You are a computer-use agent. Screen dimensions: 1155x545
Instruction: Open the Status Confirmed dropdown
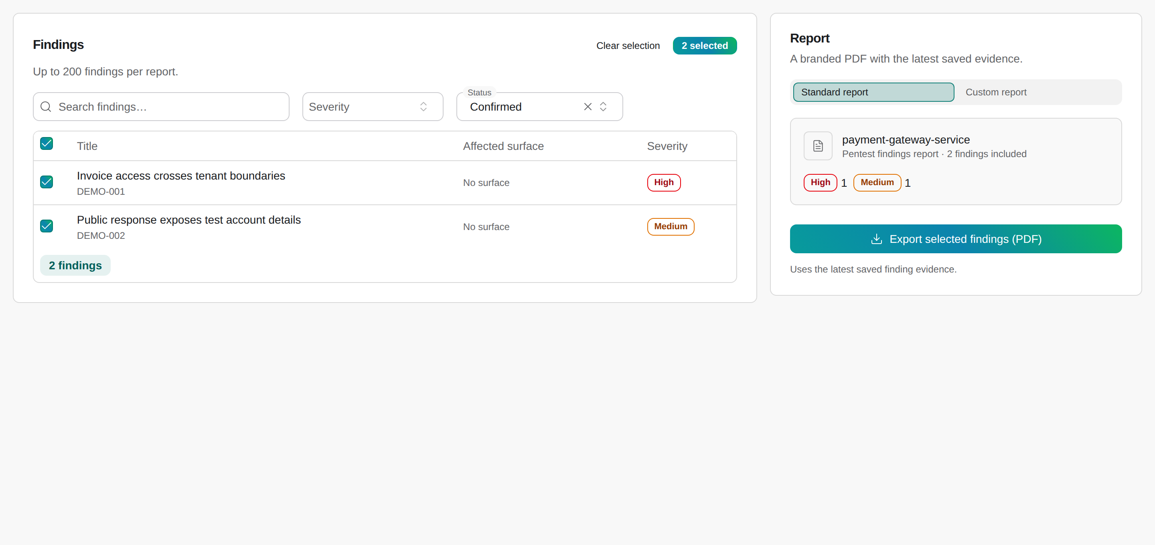coord(539,107)
